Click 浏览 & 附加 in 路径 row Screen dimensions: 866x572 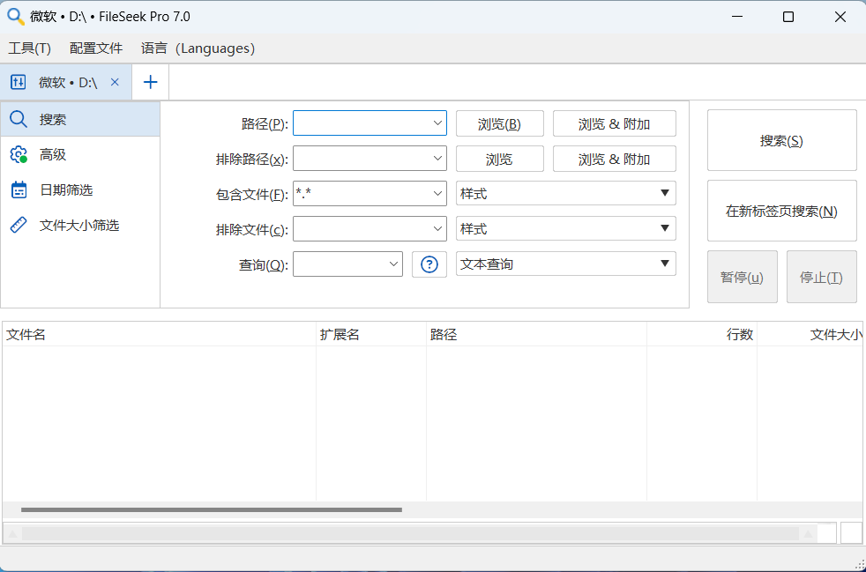tap(614, 123)
